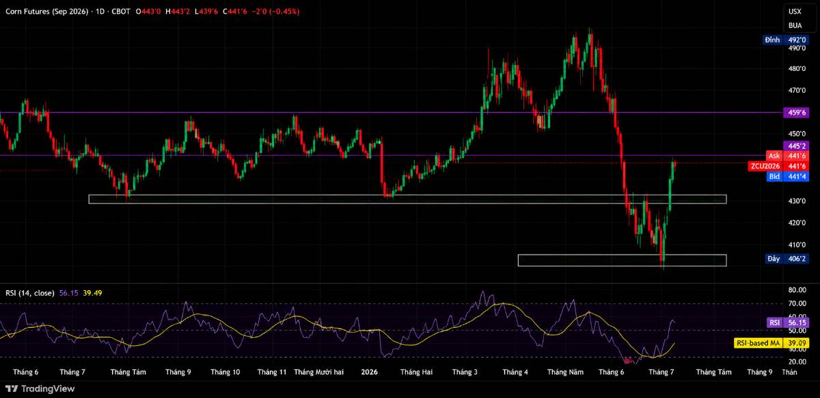
Task: Click the Đáy 406'2 low price label
Action: [785, 259]
